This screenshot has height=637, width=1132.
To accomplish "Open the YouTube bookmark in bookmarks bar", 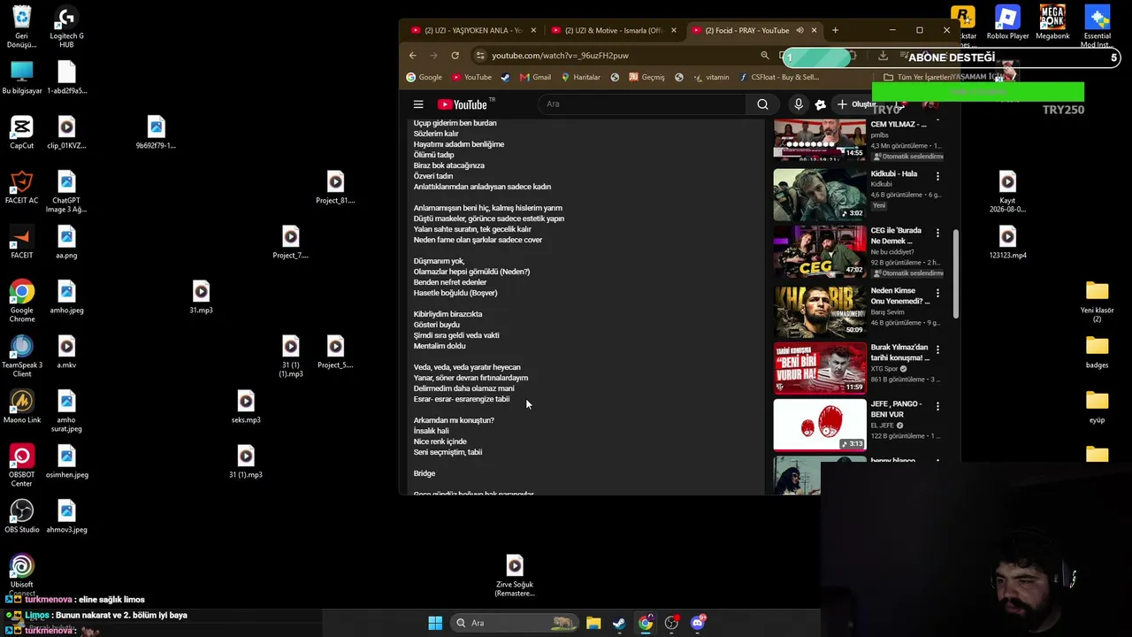I will [x=470, y=77].
